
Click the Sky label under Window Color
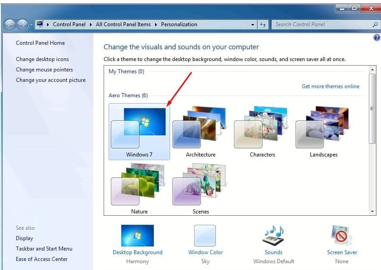205,261
